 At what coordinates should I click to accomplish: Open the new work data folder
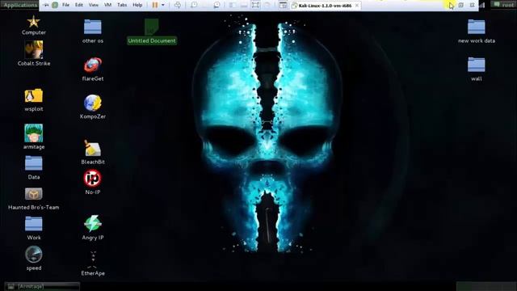[477, 27]
